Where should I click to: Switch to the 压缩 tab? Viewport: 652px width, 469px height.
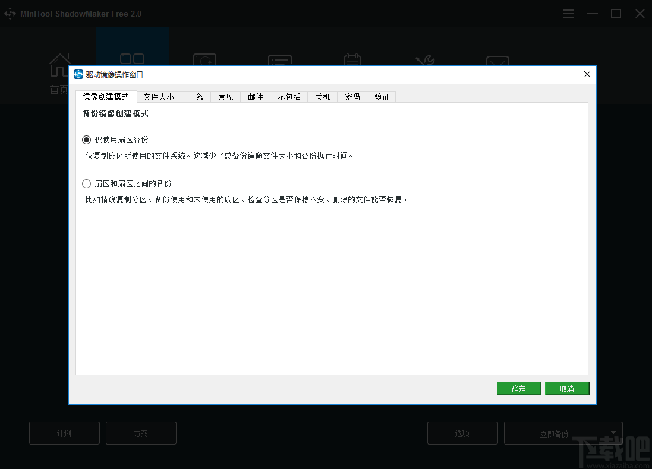click(196, 97)
